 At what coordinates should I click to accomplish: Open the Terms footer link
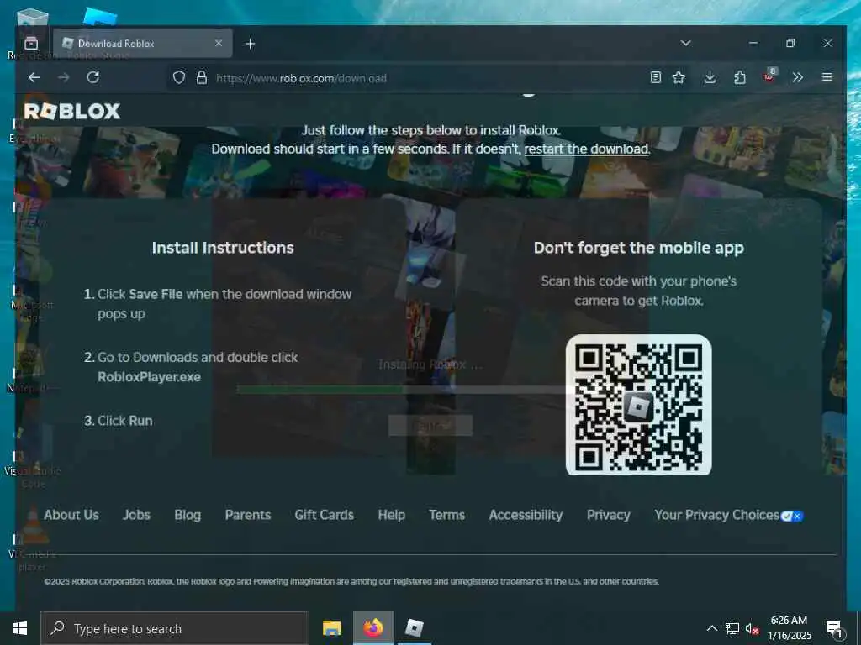point(447,515)
